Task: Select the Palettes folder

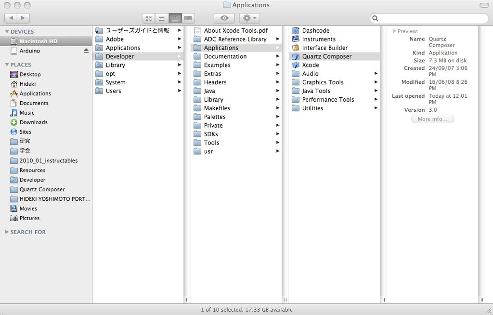Action: click(x=236, y=117)
